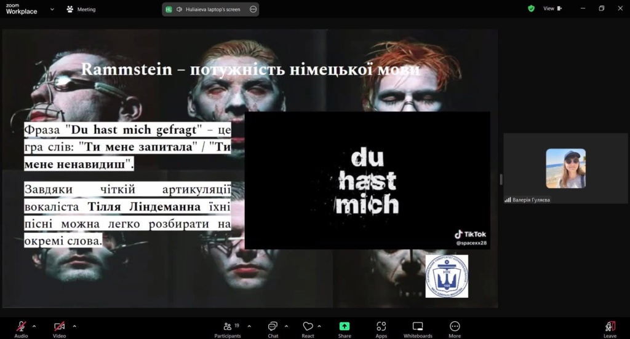Click the university emblem logo on slide

(x=447, y=276)
